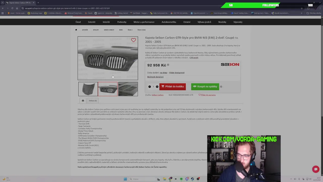323x182 pixels.
Task: Click the Hlídat dostupnost link
Action: (177, 73)
